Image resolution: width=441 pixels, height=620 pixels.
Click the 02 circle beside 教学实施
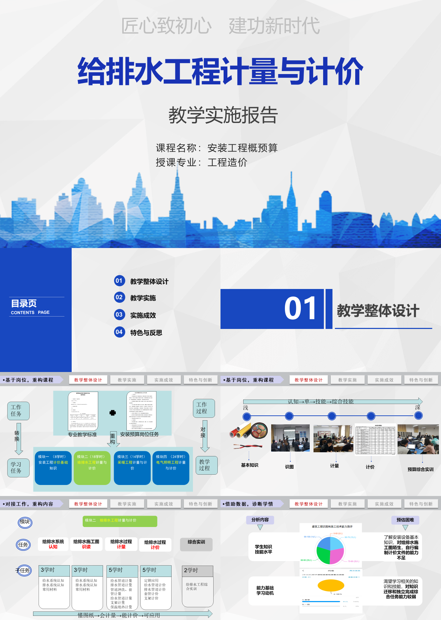click(x=119, y=297)
